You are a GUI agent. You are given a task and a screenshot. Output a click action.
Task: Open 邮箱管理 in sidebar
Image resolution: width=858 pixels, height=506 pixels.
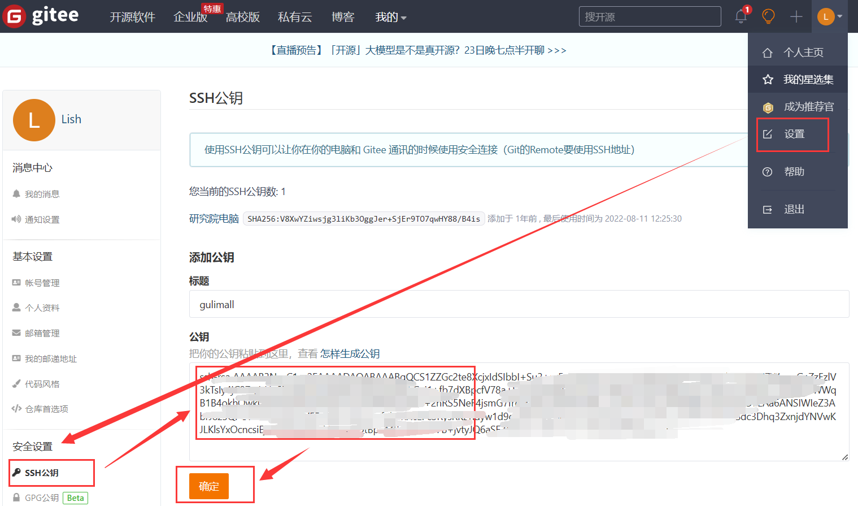click(42, 333)
